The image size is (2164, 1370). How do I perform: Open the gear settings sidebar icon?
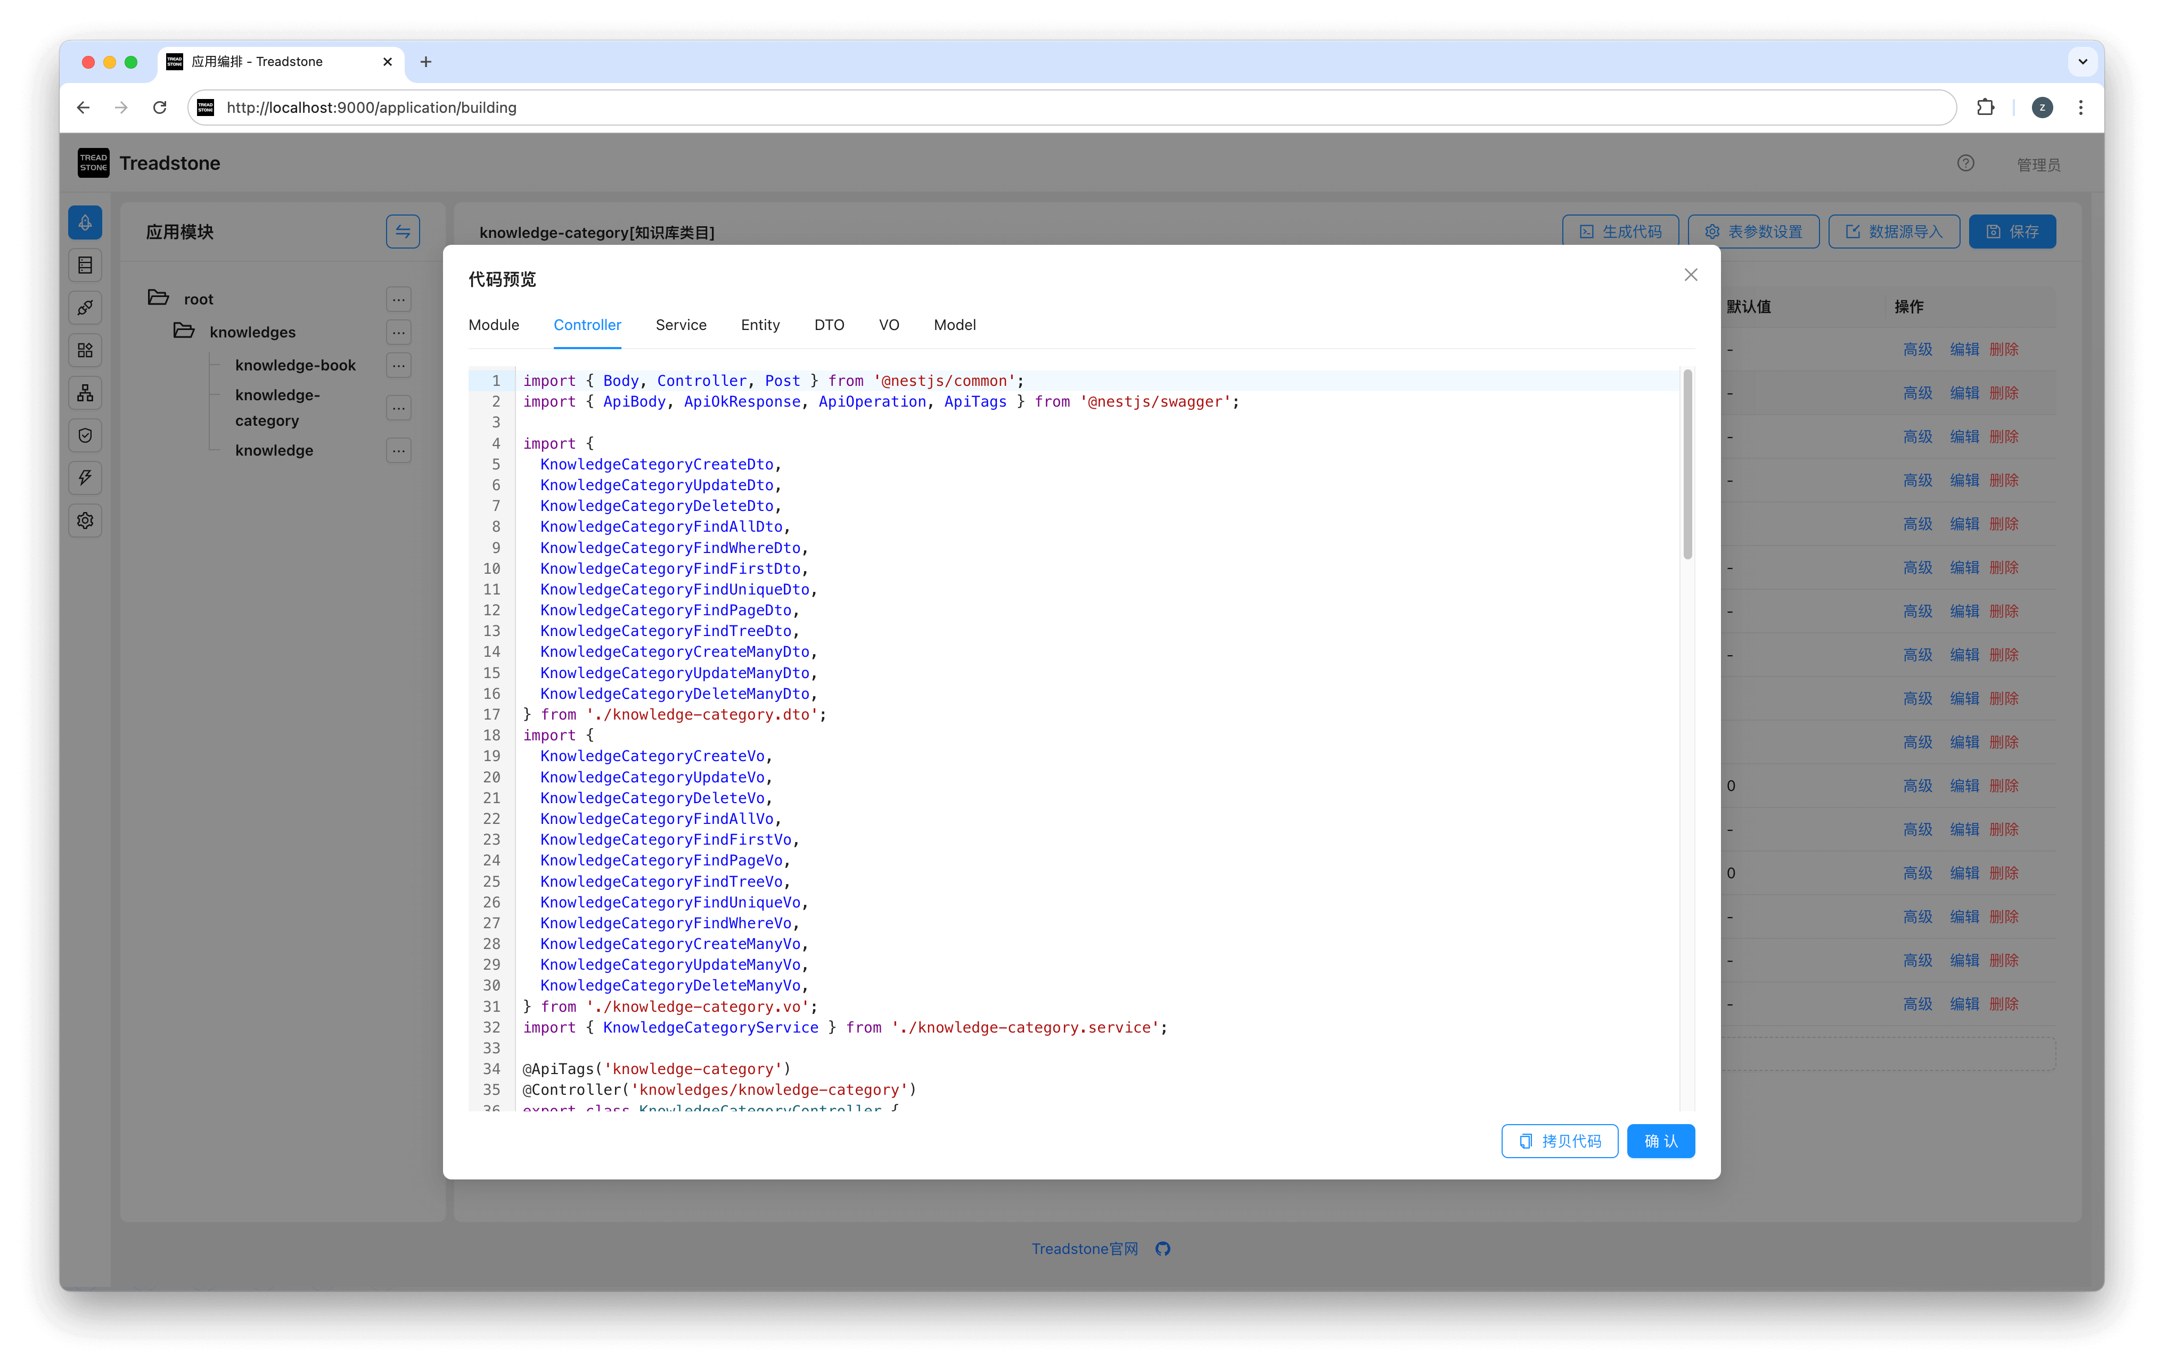pos(85,520)
